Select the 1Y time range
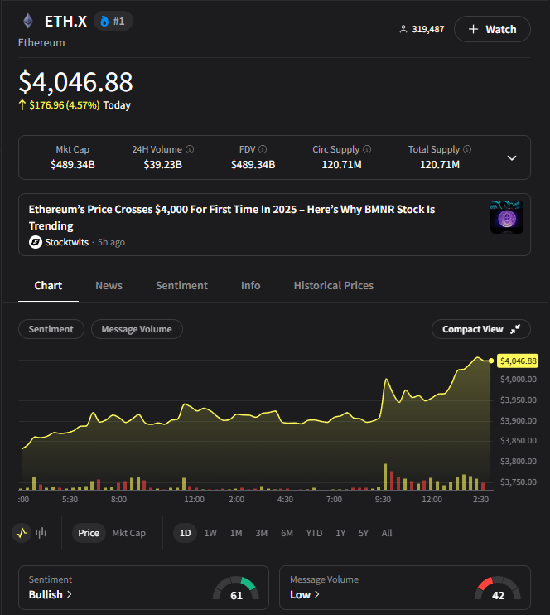Screen dimensions: 550x615 340,533
